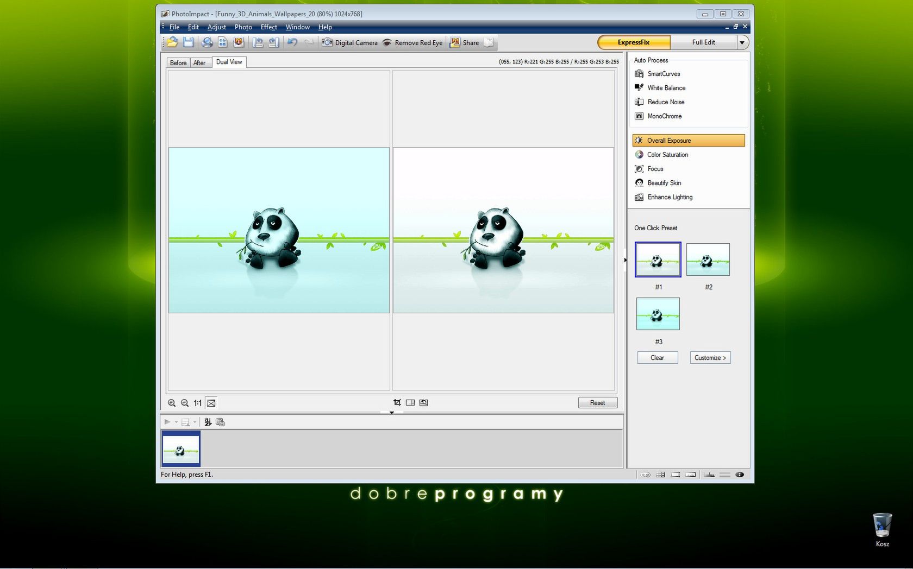The height and width of the screenshot is (569, 913).
Task: Apply One Click Preset #1
Action: pyautogui.click(x=658, y=260)
